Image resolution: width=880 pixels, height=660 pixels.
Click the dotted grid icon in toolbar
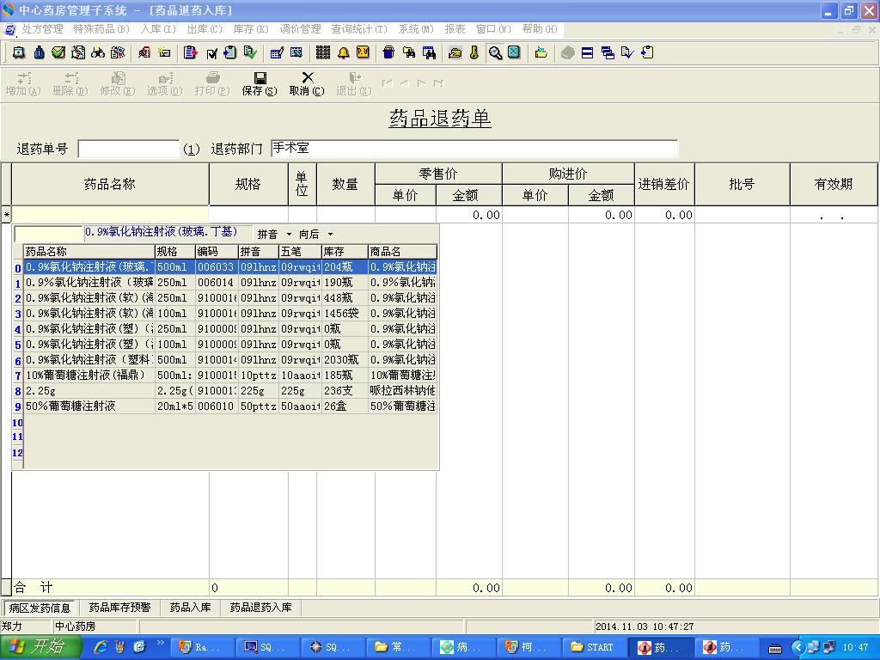point(323,52)
